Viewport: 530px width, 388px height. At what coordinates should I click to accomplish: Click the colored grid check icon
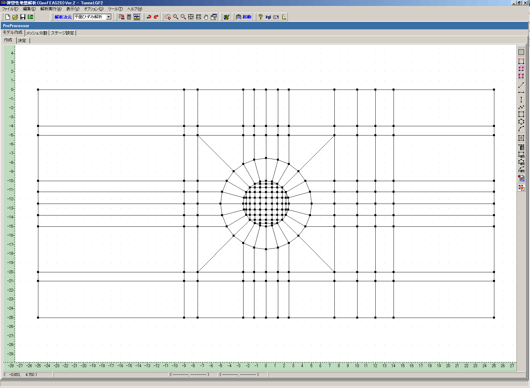226,17
